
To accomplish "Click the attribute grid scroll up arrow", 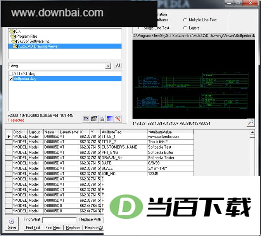I will [x=252, y=132].
